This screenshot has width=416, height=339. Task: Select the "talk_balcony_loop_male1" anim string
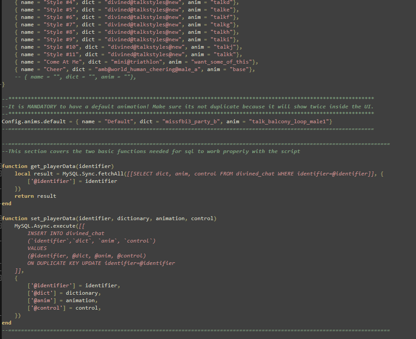(x=289, y=121)
